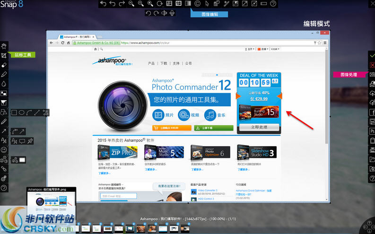The image size is (375, 234).
Task: Click the 仅 €29.99 price link
Action: 259,99
